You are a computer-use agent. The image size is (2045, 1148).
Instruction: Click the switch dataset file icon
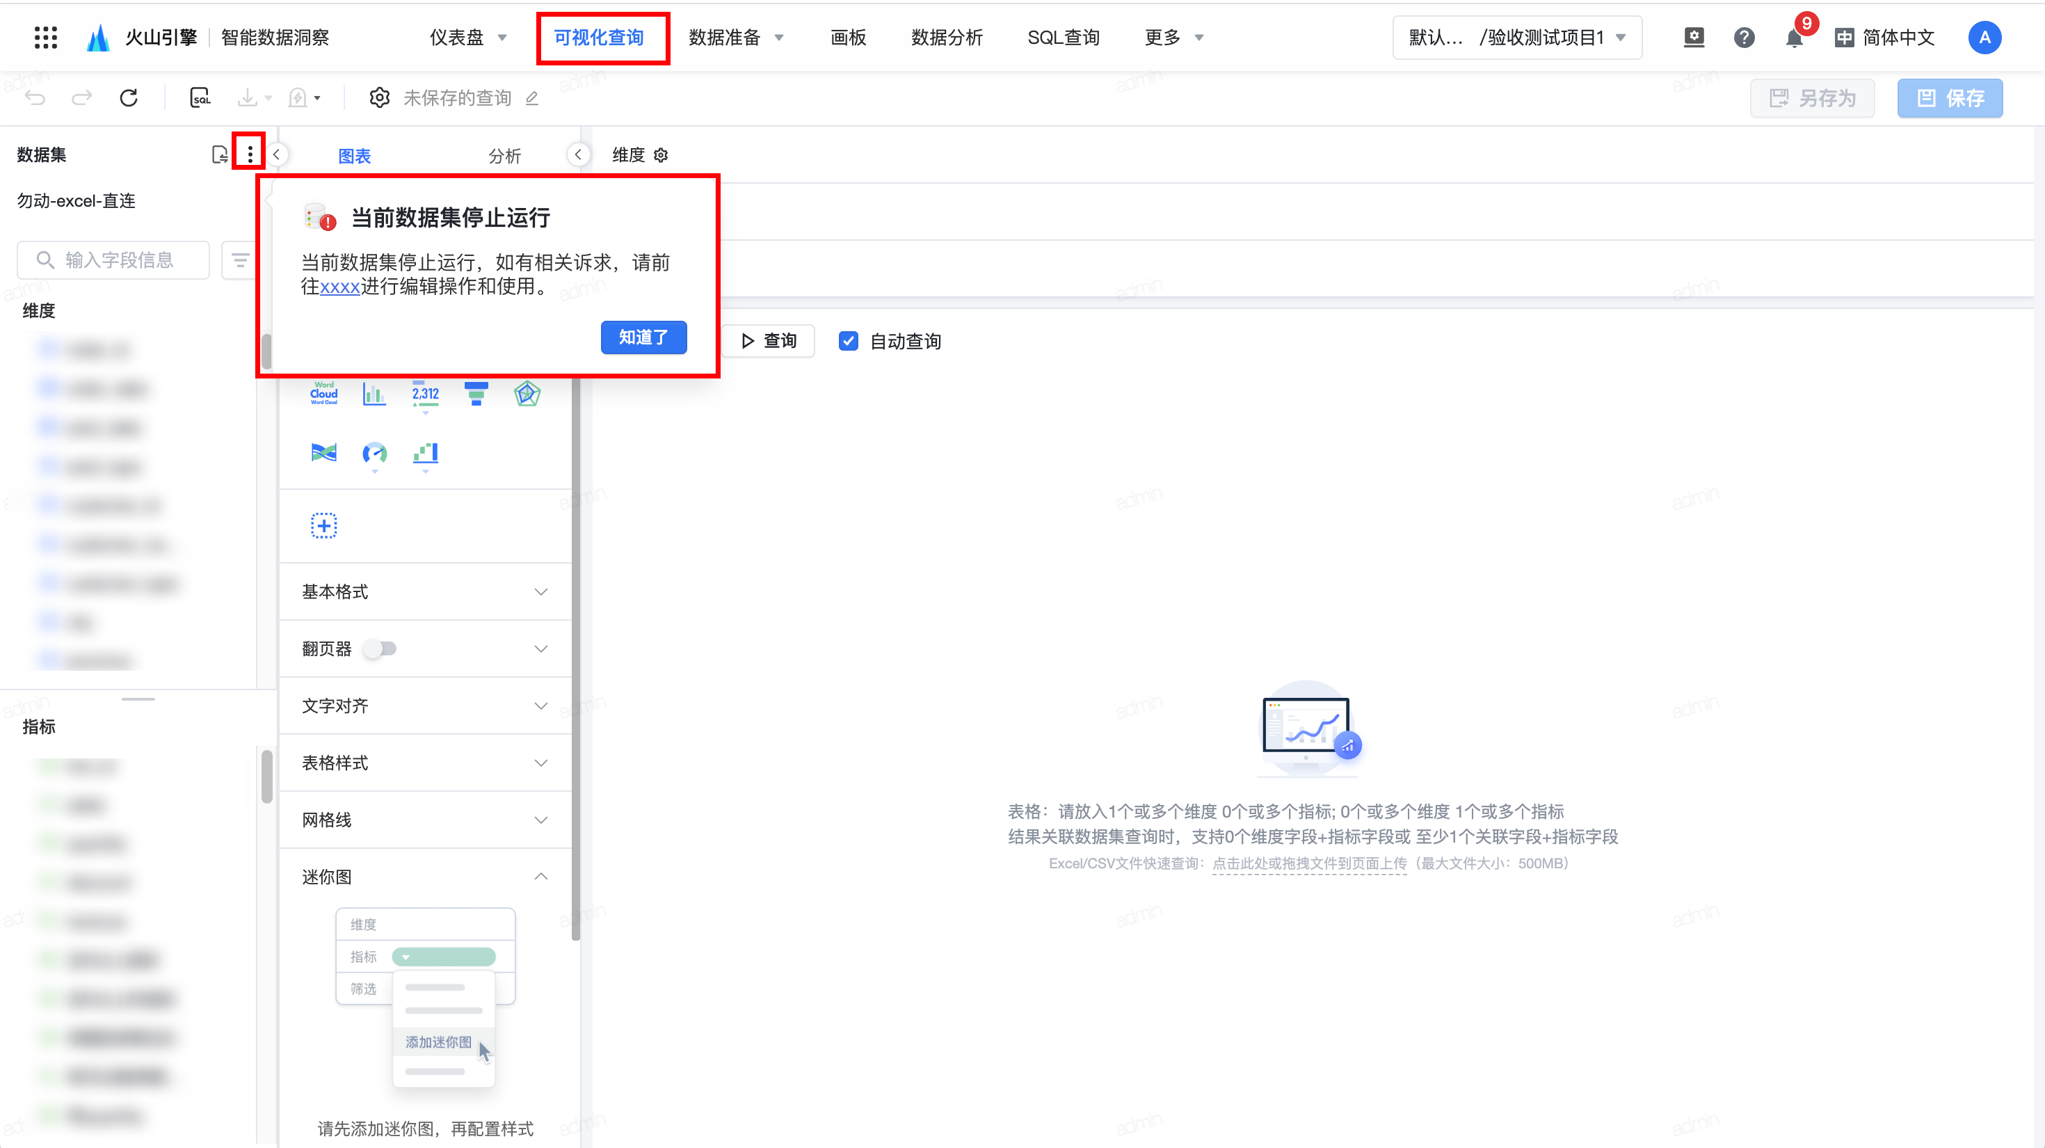(x=220, y=154)
